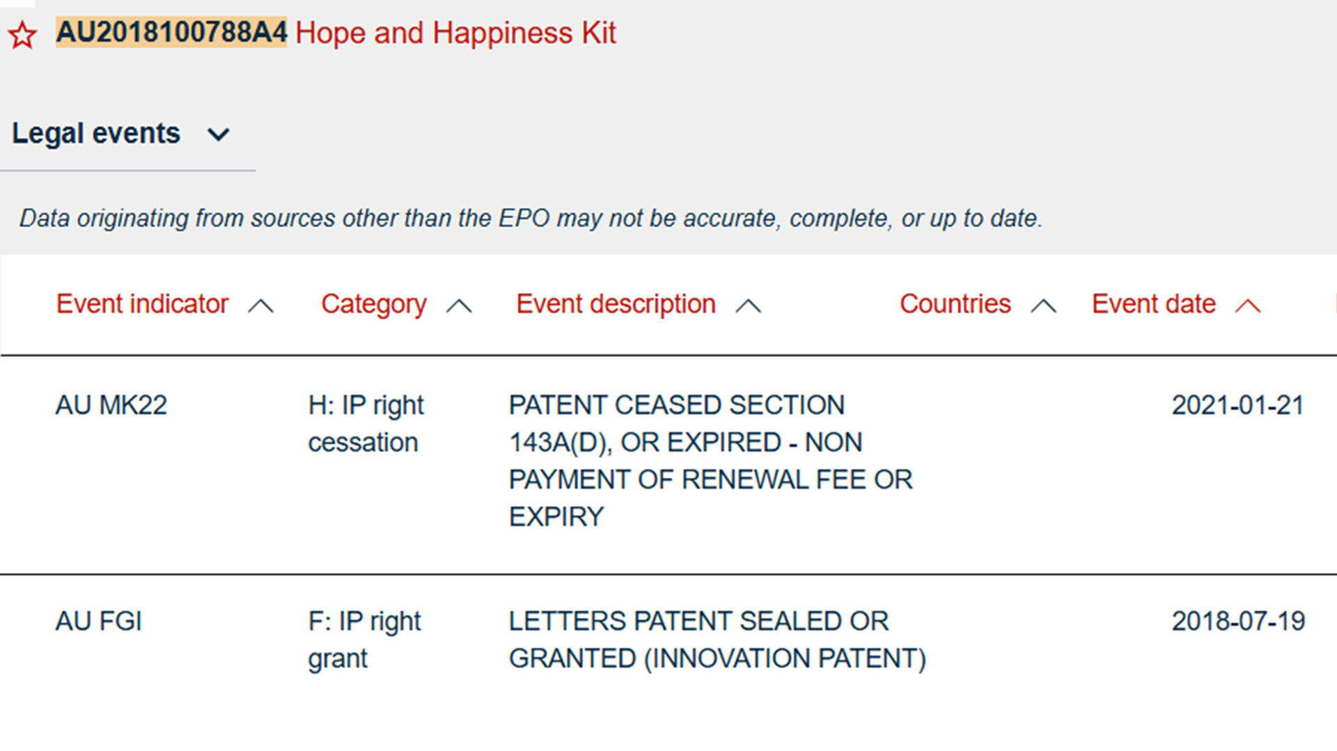Select the AU FGI event indicator cell
Image resolution: width=1337 pixels, height=751 pixels.
point(99,621)
